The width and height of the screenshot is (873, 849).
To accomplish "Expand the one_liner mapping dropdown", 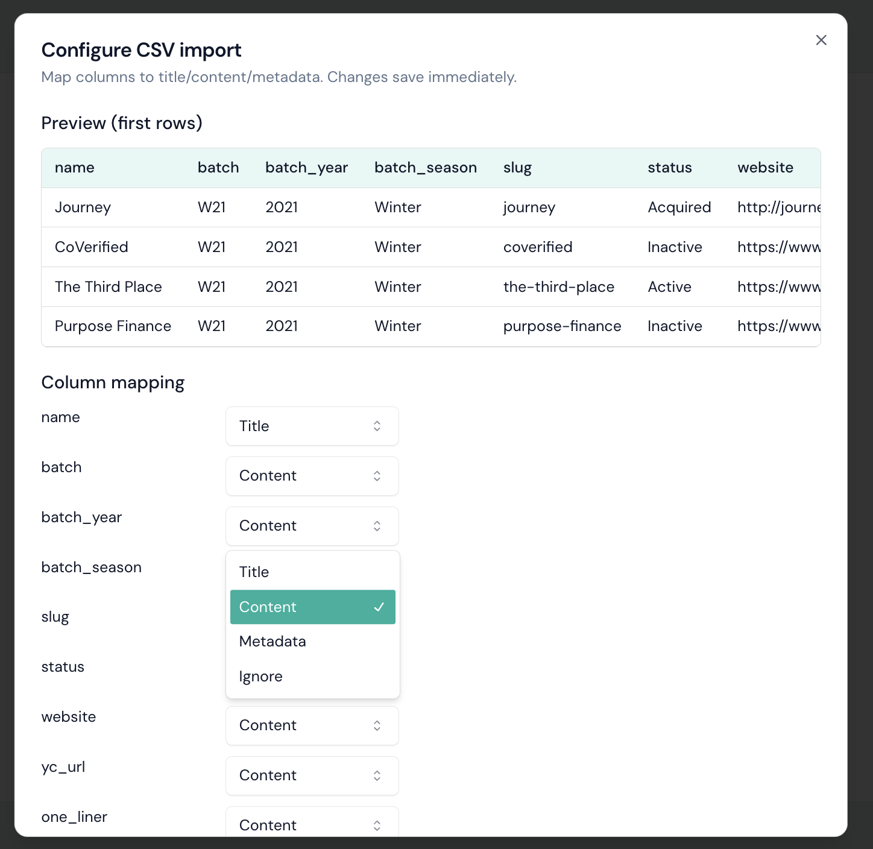I will [x=312, y=824].
